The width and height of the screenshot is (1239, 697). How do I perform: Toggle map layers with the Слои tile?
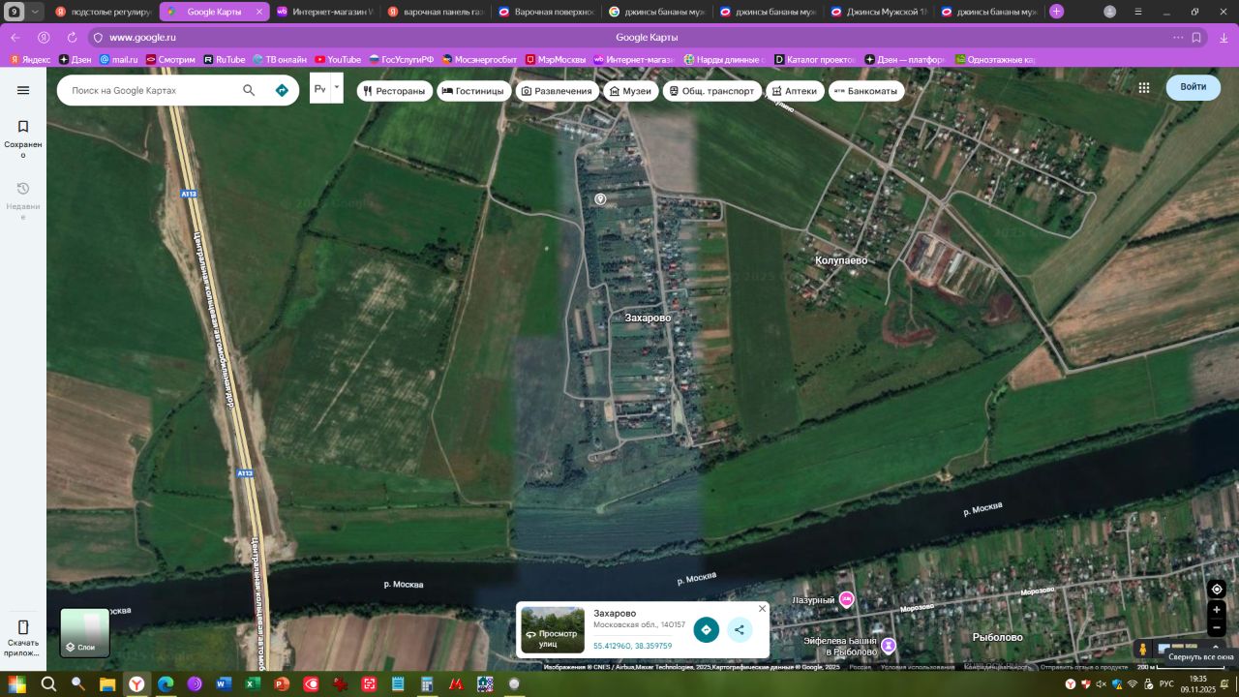(x=85, y=632)
